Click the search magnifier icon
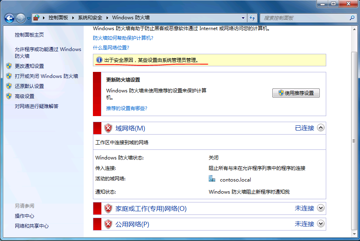 [x=352, y=18]
